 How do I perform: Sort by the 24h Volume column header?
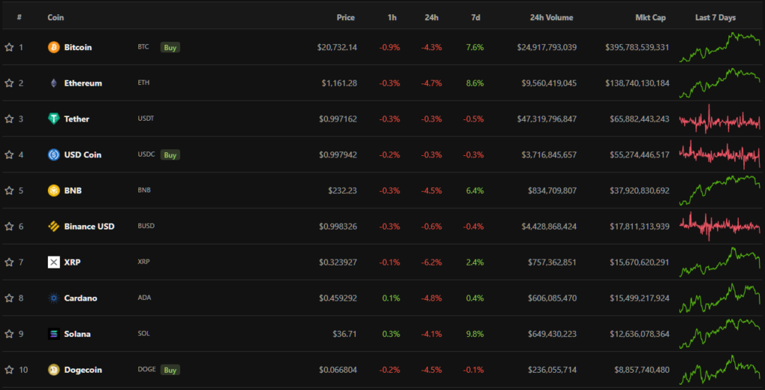pos(552,18)
